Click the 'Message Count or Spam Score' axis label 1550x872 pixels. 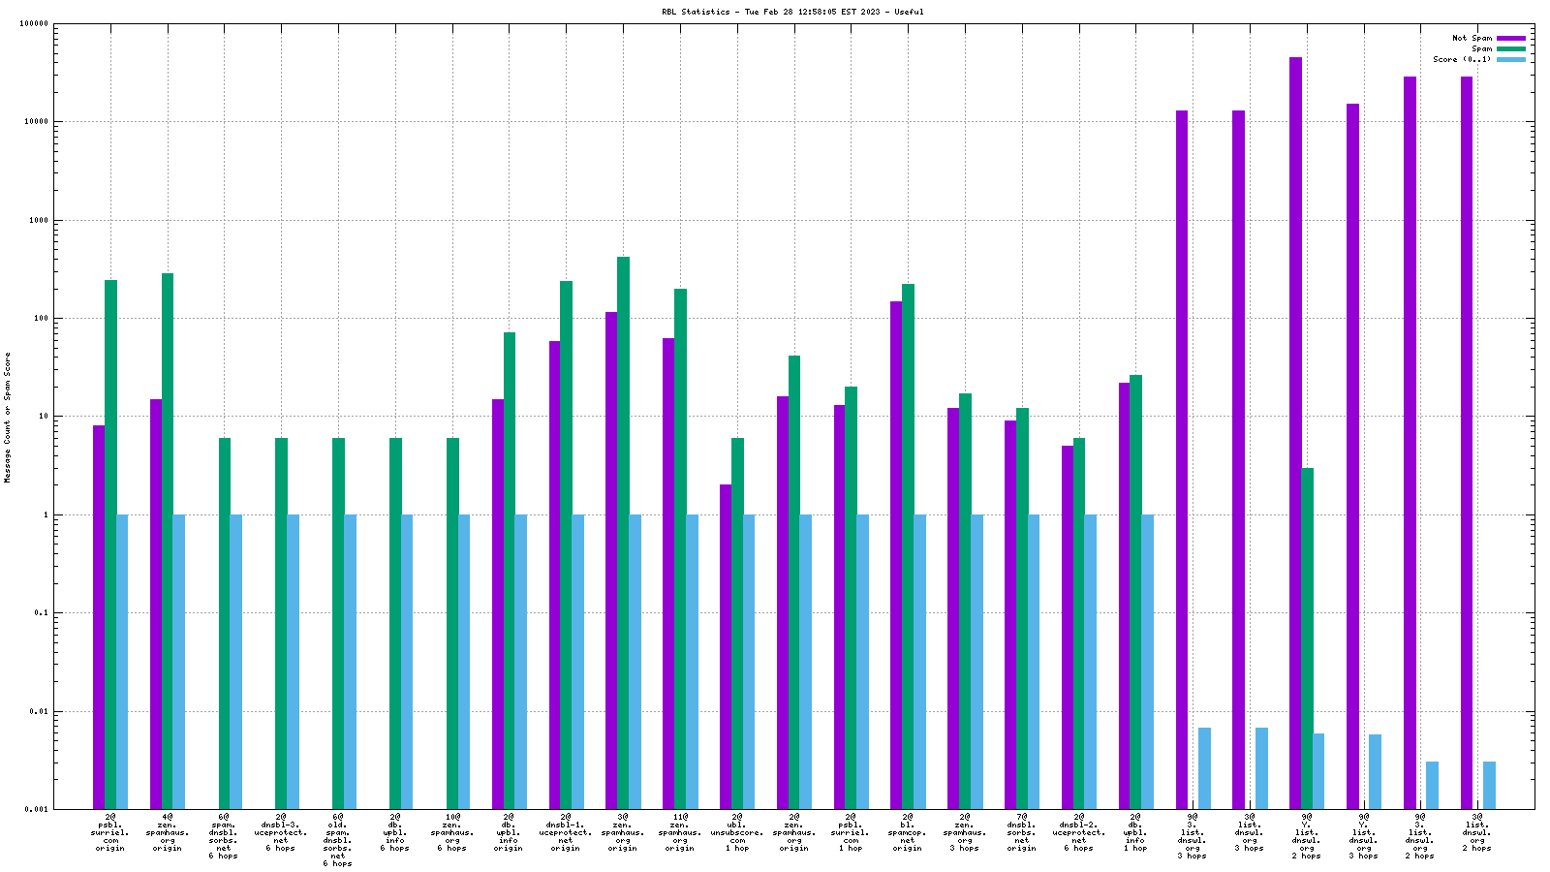[x=8, y=417]
